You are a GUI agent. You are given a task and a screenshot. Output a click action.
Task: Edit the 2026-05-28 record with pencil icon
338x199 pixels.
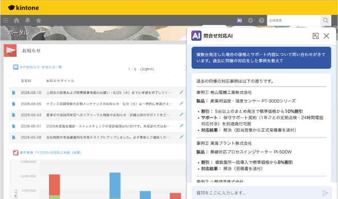point(181,137)
